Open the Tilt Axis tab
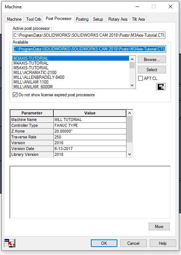The width and height of the screenshot is (181, 255). 138,19
